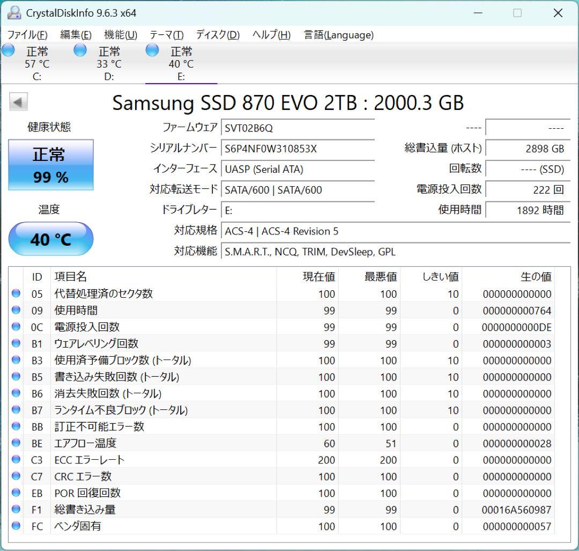The height and width of the screenshot is (551, 579).
Task: Open the 機能 menu
Action: point(119,35)
